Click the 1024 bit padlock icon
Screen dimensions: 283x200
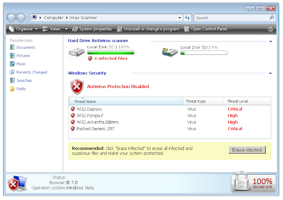pyautogui.click(x=241, y=181)
